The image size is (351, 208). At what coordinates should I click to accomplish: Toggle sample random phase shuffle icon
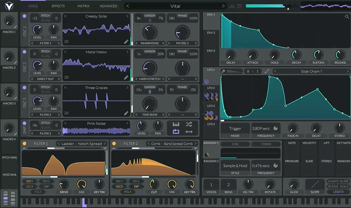pos(189,124)
